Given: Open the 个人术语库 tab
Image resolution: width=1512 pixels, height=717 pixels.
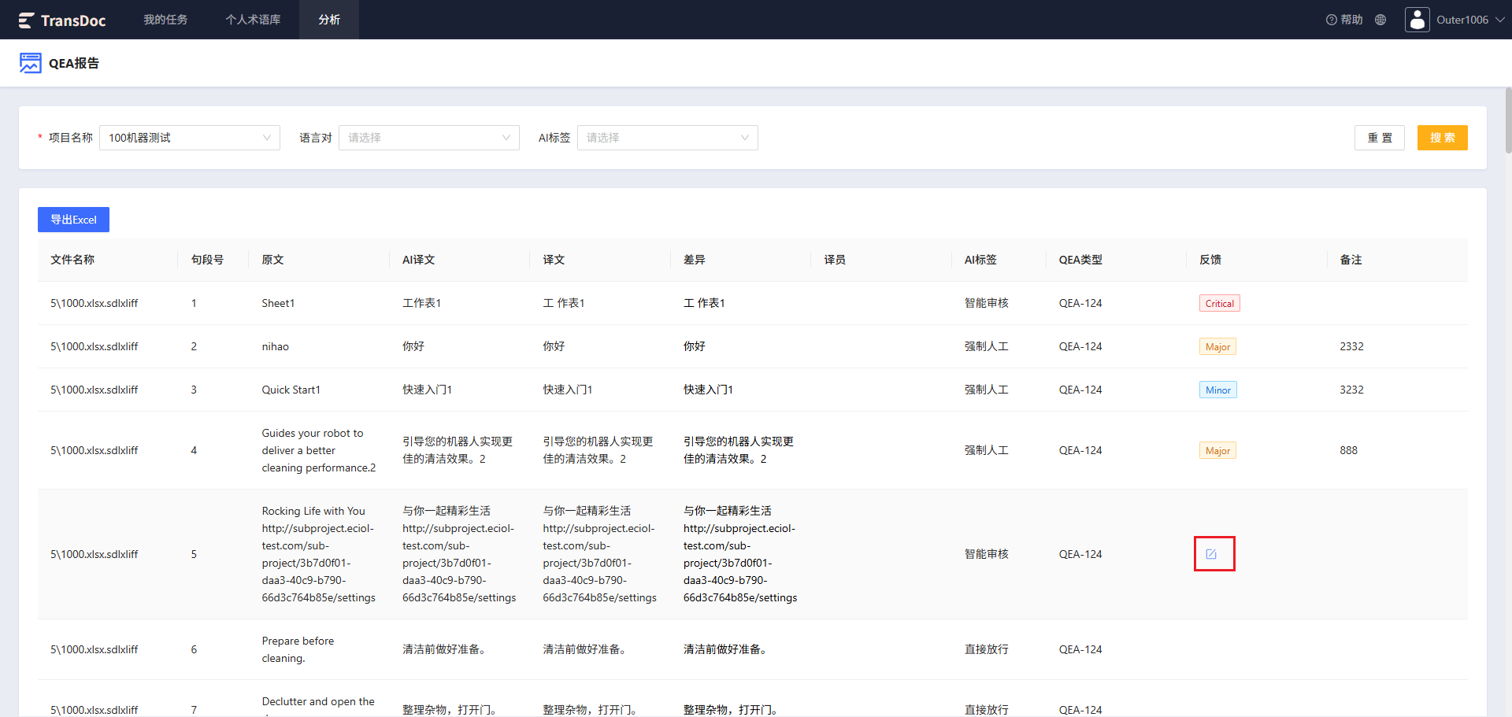Looking at the screenshot, I should [x=253, y=20].
